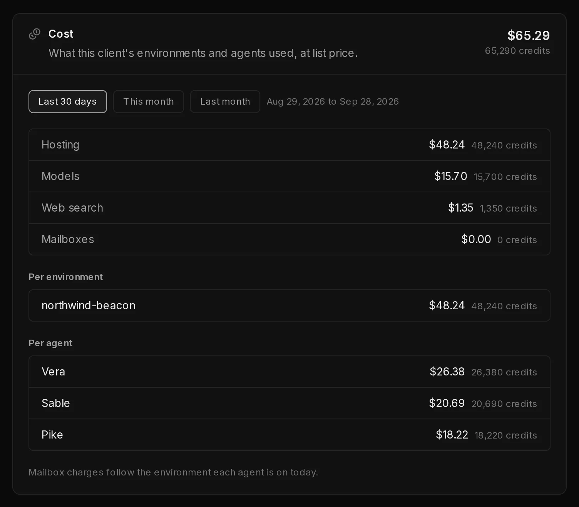This screenshot has height=507, width=579.
Task: Switch to This month range
Action: tap(149, 102)
